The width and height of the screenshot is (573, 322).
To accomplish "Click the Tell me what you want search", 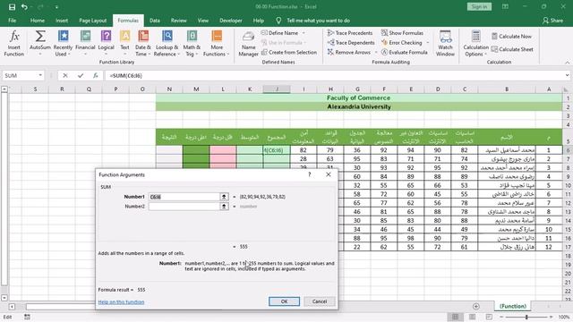I will 318,21.
